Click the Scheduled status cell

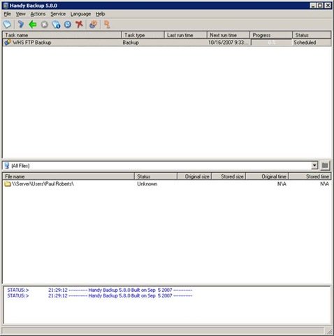pyautogui.click(x=305, y=43)
